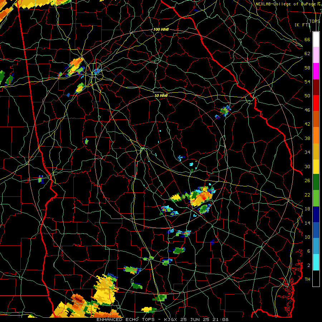Select the dark red legend swatch below 54
The width and height of the screenshot is (322, 322).
316,87
